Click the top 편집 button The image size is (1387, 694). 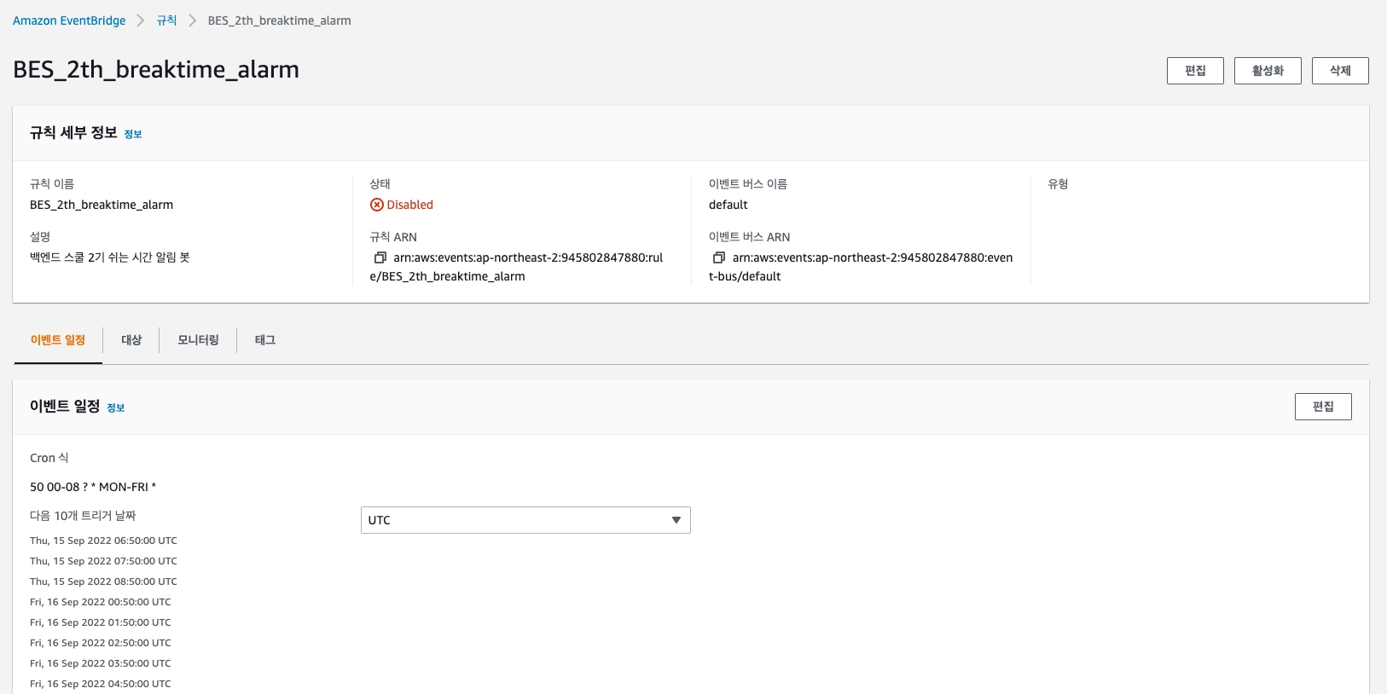pyautogui.click(x=1195, y=71)
